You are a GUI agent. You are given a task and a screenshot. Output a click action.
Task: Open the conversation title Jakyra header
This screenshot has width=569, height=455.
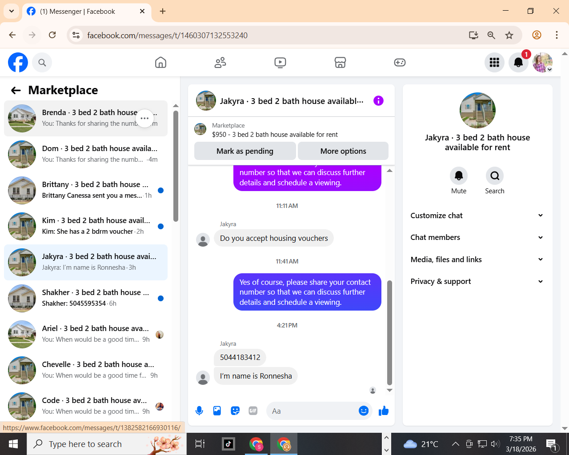click(x=291, y=101)
